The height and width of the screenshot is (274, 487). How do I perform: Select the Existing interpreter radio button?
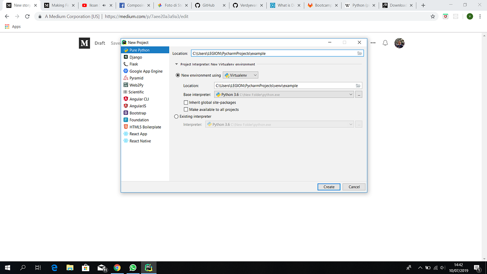[176, 116]
